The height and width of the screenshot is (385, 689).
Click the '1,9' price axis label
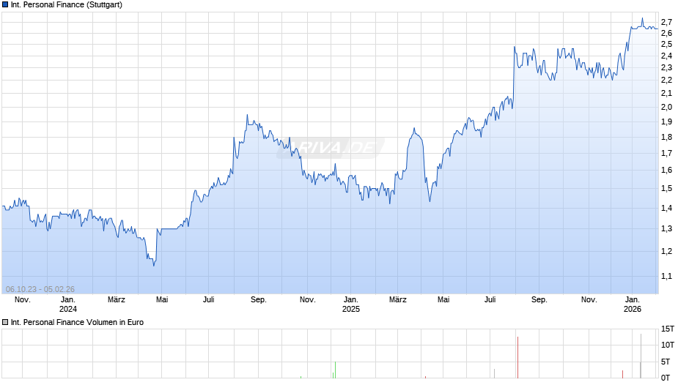(666, 122)
